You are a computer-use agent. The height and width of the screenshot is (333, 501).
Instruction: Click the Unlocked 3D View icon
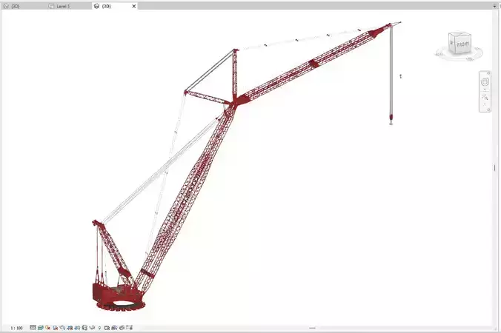click(84, 328)
